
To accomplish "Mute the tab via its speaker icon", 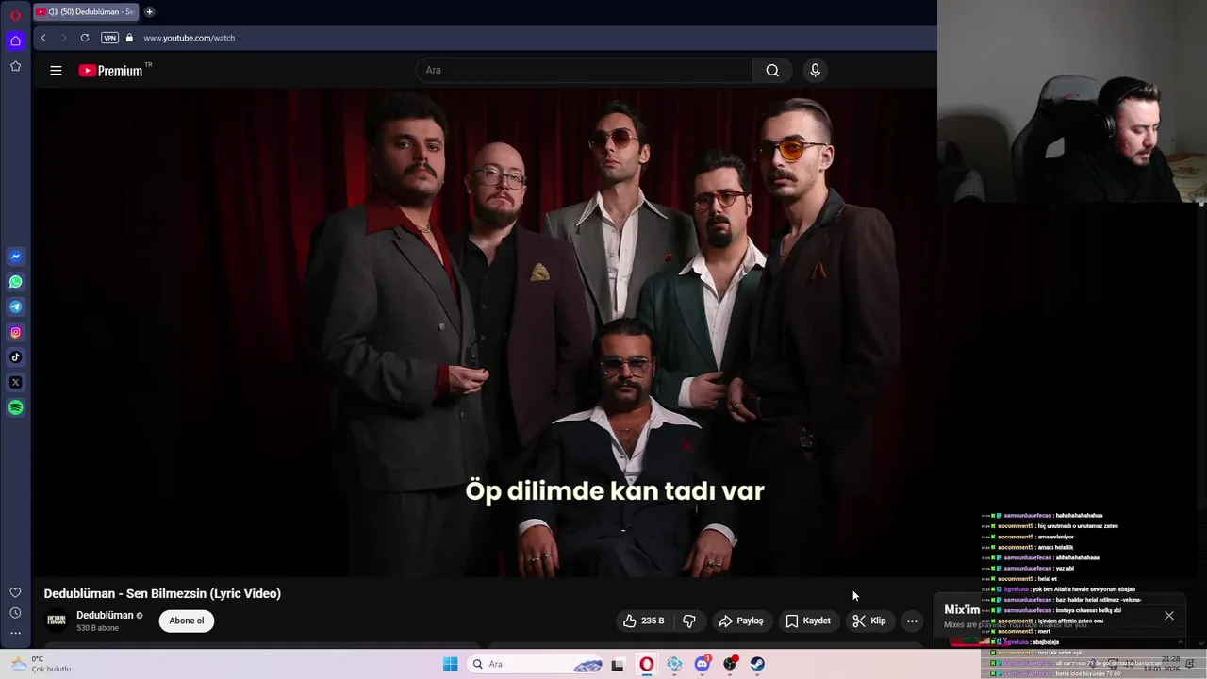I will click(53, 12).
